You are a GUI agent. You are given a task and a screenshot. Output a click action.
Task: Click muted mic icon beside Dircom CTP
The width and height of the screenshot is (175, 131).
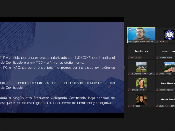point(157,42)
